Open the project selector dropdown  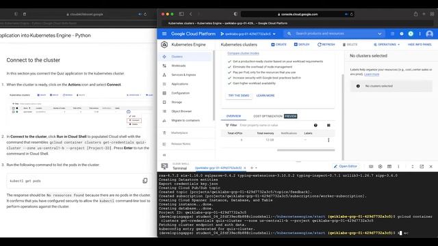(x=248, y=34)
